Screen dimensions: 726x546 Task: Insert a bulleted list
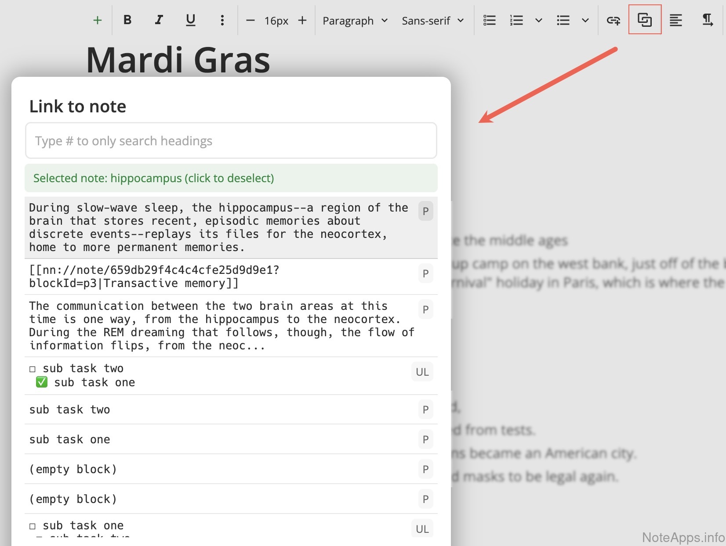(x=563, y=20)
